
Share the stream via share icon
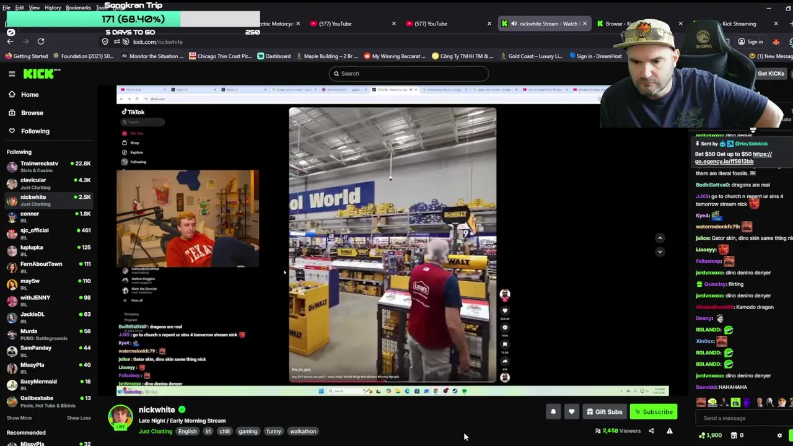coord(651,431)
